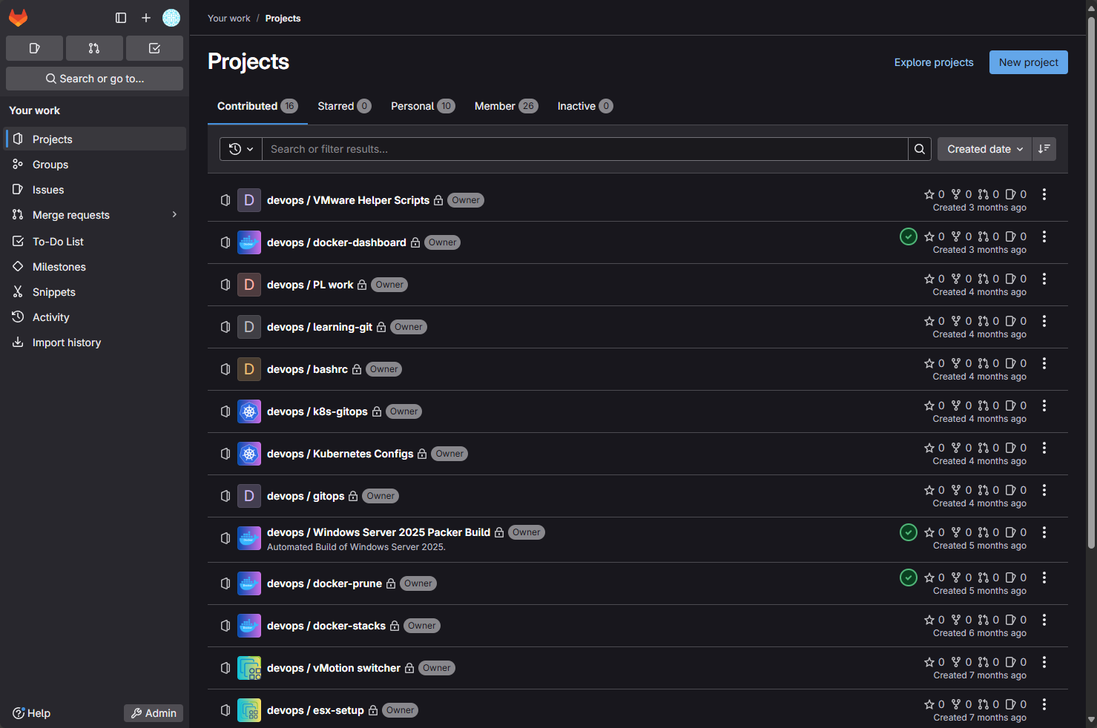
Task: Follow the Explore projects link
Action: [934, 62]
